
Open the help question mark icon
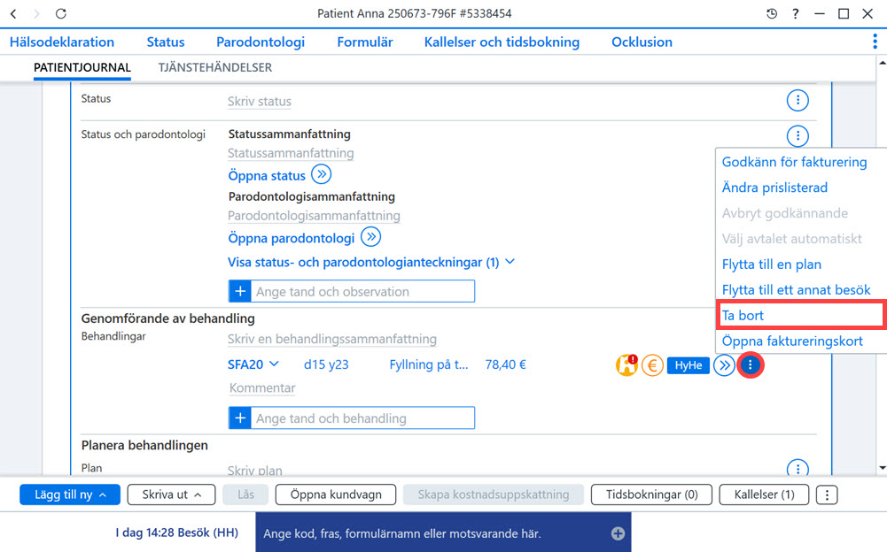pyautogui.click(x=796, y=13)
